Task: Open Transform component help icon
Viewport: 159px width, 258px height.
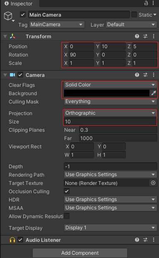Action: [137, 36]
